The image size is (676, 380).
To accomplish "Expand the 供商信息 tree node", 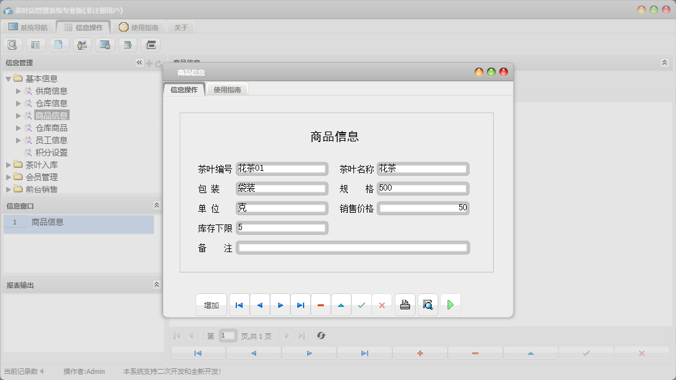I will pos(19,90).
